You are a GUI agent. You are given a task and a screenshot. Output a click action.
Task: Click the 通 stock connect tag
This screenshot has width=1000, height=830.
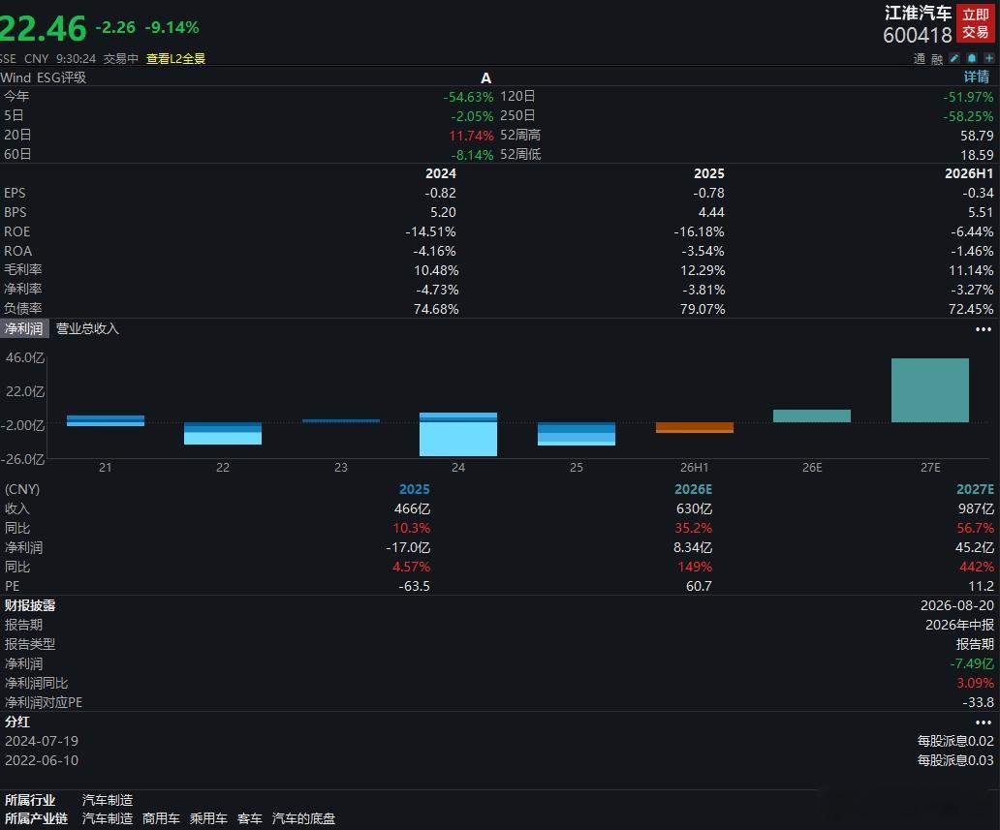click(x=919, y=59)
